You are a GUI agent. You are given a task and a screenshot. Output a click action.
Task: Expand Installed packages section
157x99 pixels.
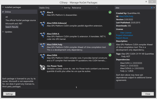pos(3,7)
